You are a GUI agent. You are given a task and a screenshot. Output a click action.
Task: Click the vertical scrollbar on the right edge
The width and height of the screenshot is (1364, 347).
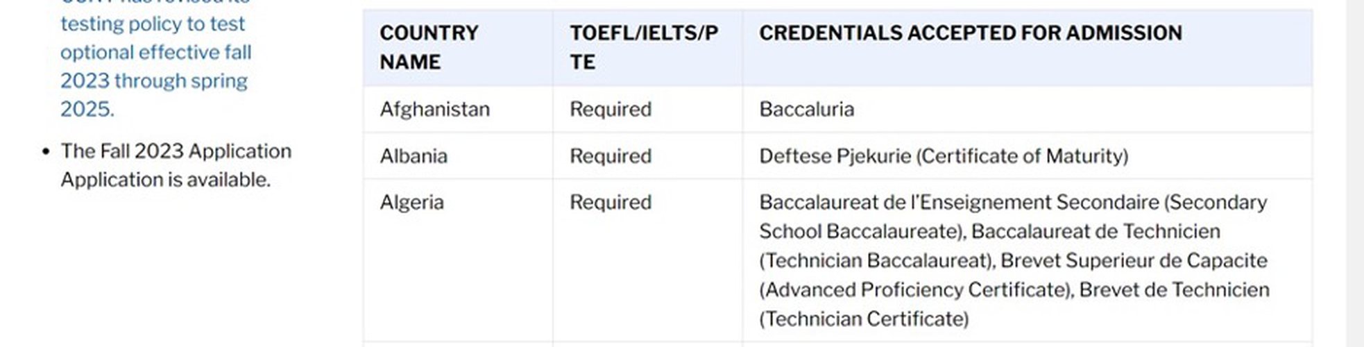[1355, 173]
